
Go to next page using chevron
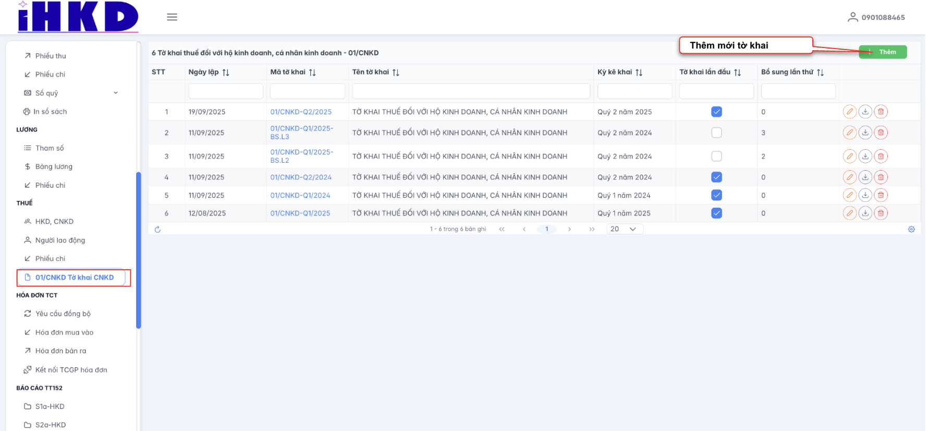pos(569,229)
